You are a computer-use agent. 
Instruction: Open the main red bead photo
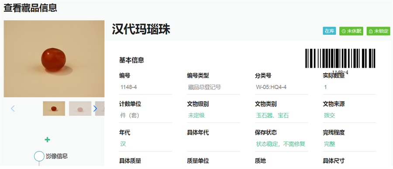pyautogui.click(x=54, y=59)
